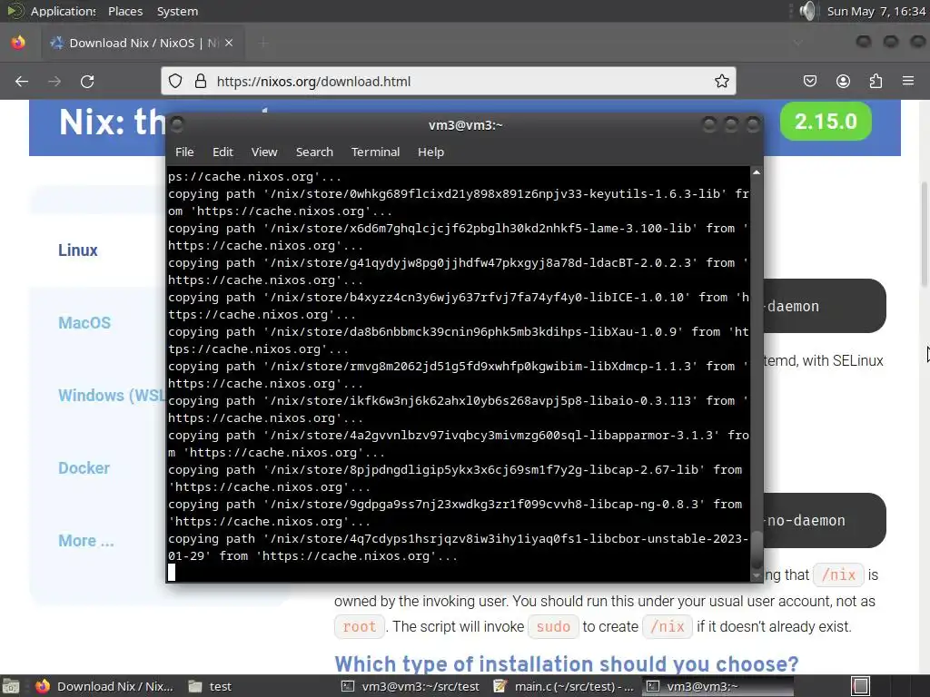930x697 pixels.
Task: Click the volume speaker icon in top panel
Action: 807,11
